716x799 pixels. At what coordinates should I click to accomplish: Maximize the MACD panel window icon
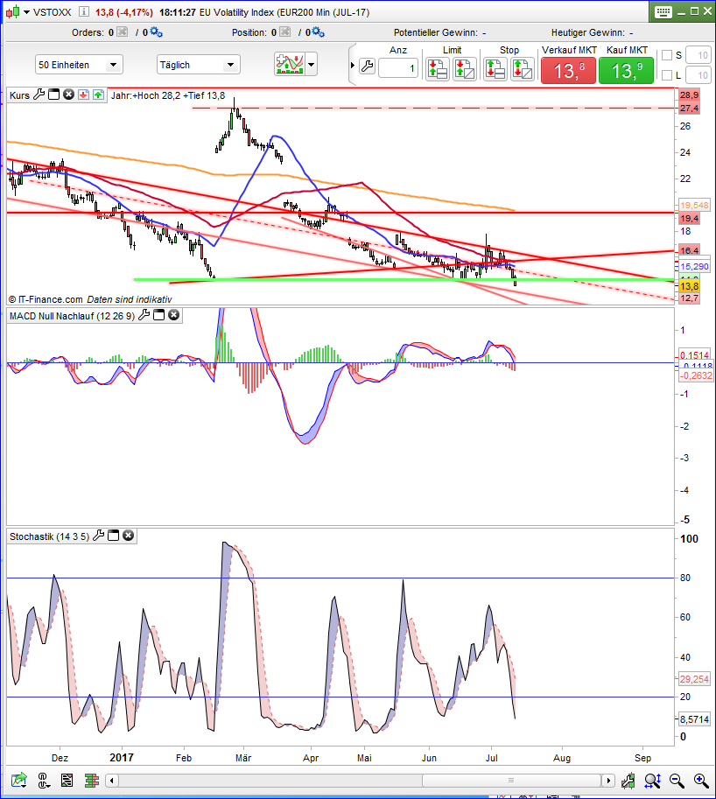[x=159, y=315]
